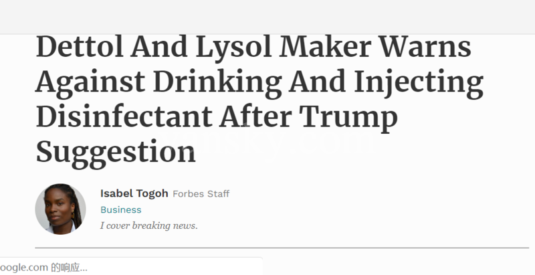Screen dimensions: 535x275
Task: Click Isabel Togoh's author profile photo
Action: point(60,209)
